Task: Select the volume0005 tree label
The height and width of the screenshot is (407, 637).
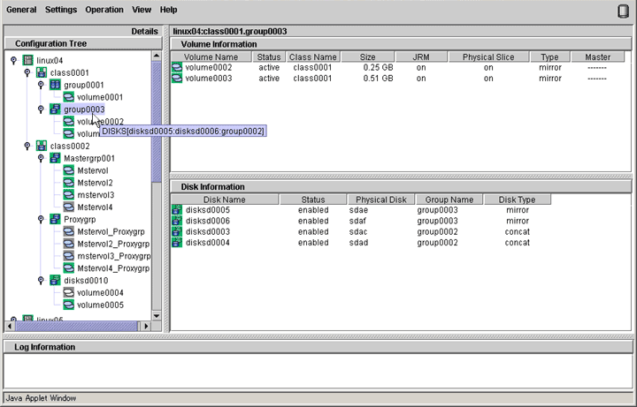Action: (x=100, y=305)
